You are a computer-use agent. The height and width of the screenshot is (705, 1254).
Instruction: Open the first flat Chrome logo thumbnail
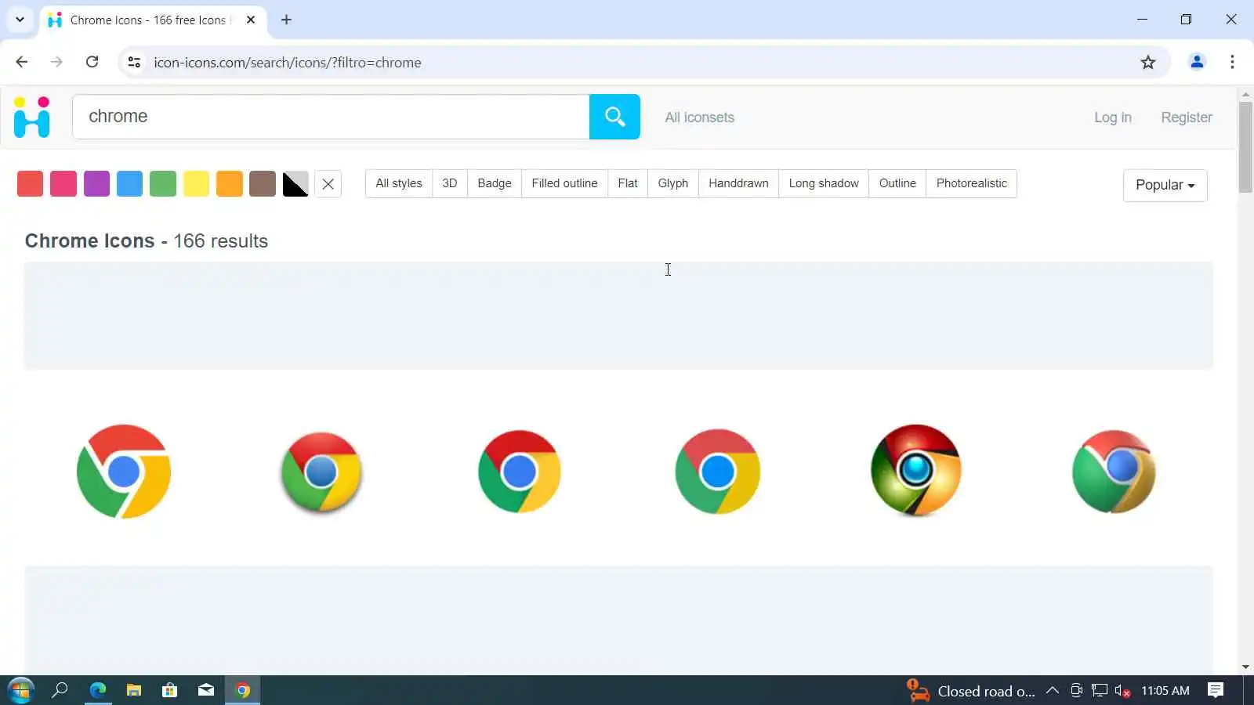(x=124, y=472)
